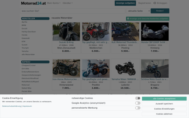Click 'alle Cookies akzeptieren' button
189x118 pixels.
(x=164, y=98)
